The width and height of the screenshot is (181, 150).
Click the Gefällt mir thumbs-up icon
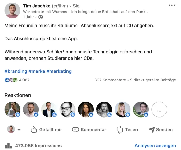[x=34, y=129]
